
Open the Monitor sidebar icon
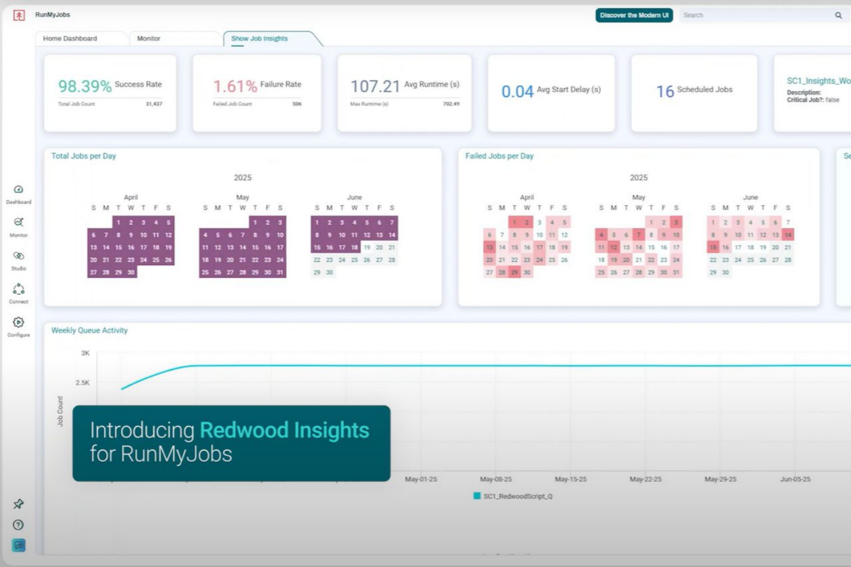(x=18, y=223)
